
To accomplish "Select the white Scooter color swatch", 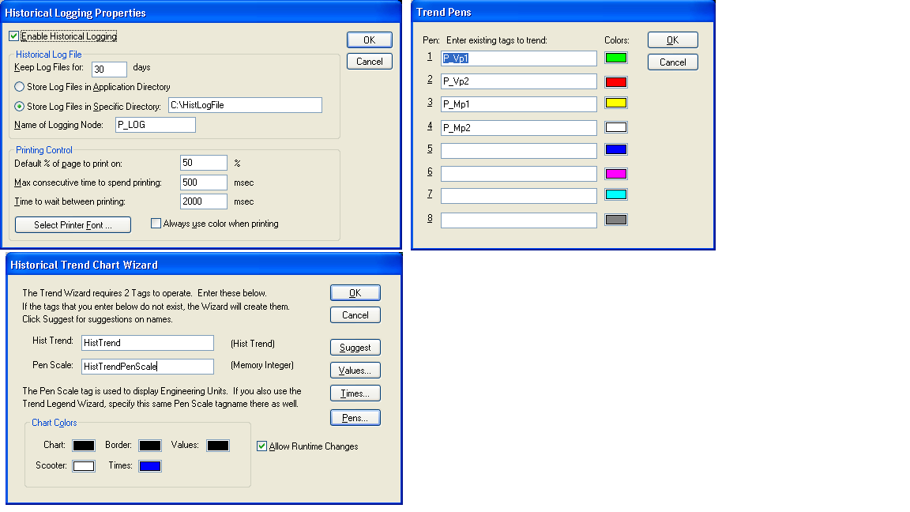I will tap(84, 466).
